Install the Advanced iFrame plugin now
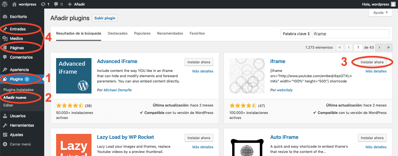This screenshot has width=398, height=156. coord(199,62)
